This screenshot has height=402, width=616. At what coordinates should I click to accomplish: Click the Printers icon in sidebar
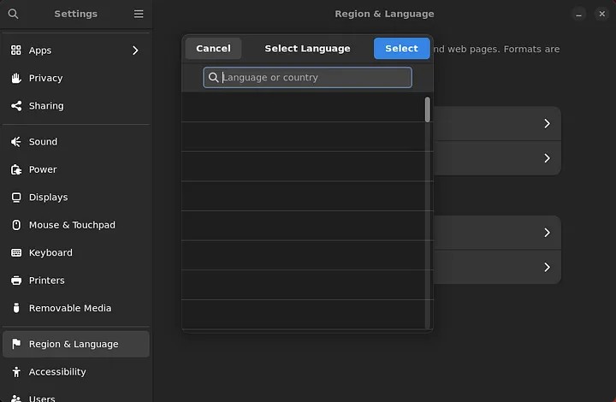[15, 281]
